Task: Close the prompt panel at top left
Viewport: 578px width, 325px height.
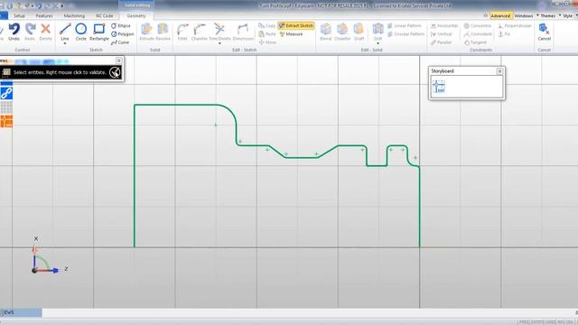Action: [x=118, y=60]
